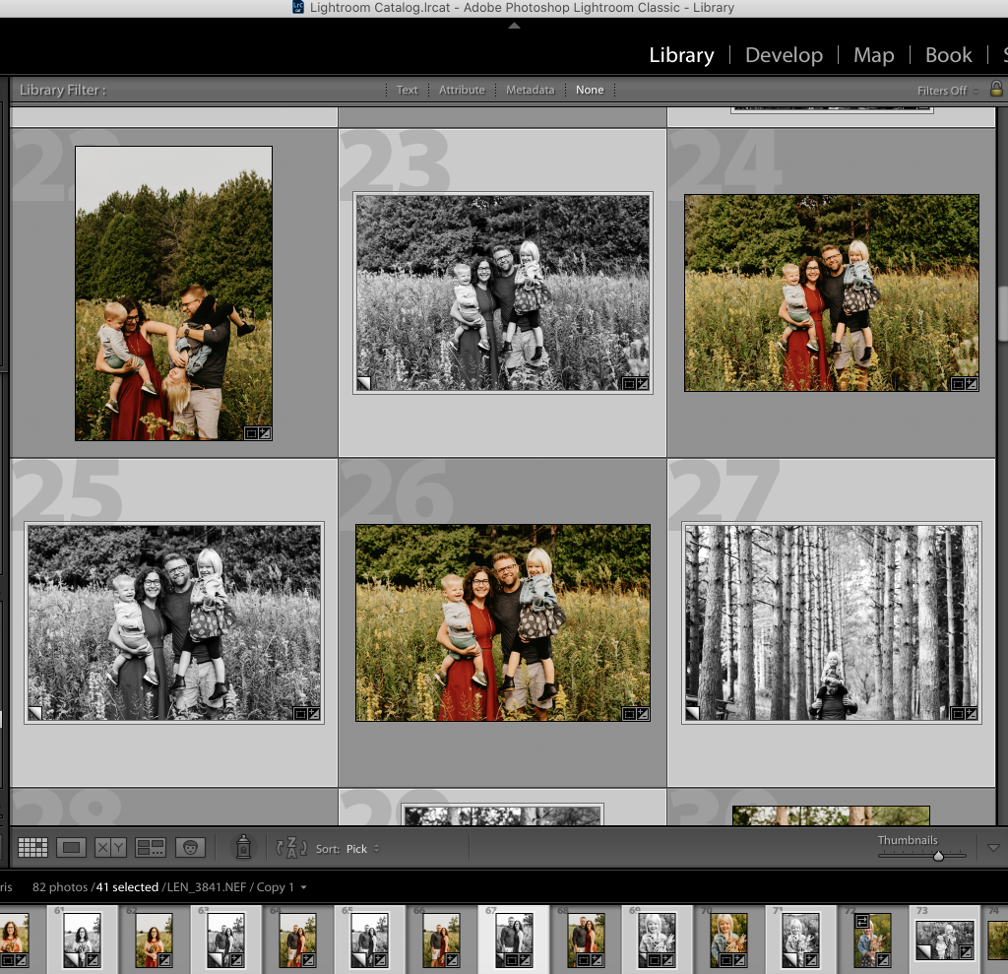
Task: Open the Map module
Action: coord(874,55)
